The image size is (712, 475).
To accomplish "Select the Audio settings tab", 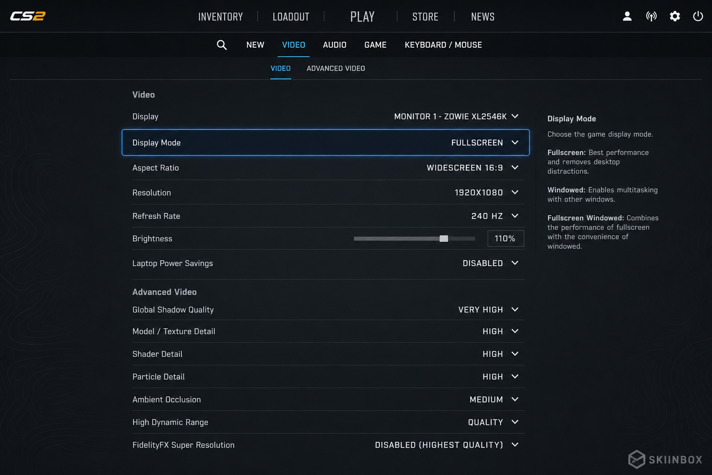I will tap(335, 45).
